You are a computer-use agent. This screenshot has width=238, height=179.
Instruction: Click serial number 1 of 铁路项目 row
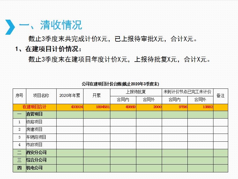(19, 122)
